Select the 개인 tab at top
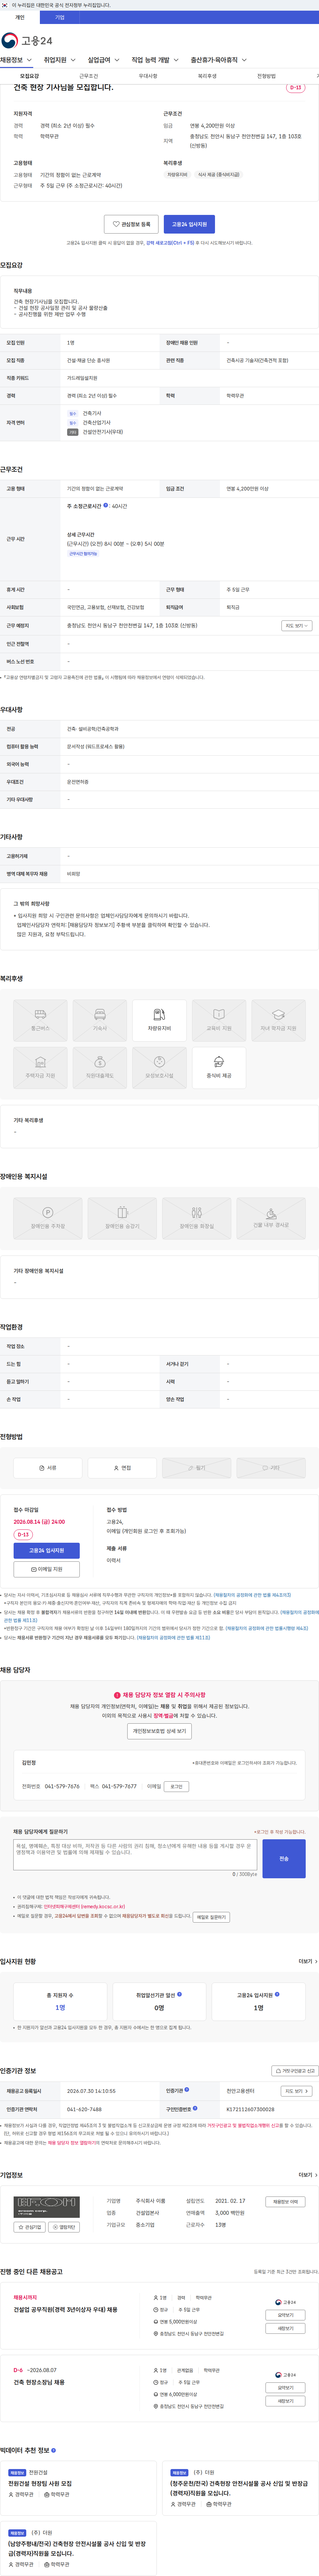319x2576 pixels. [x=20, y=17]
